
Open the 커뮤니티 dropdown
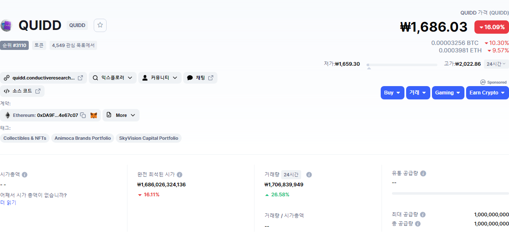160,78
